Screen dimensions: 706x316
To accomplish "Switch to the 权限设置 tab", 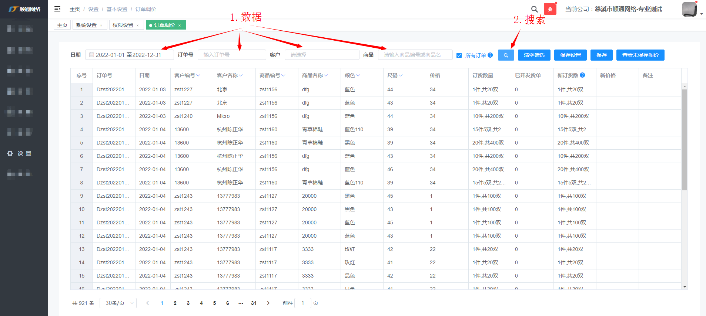I will [x=123, y=25].
